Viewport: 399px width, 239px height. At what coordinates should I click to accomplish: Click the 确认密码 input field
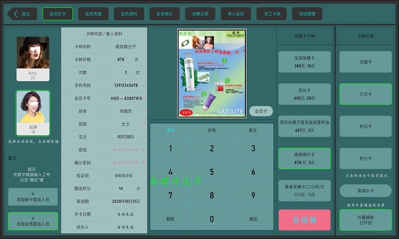click(x=126, y=163)
